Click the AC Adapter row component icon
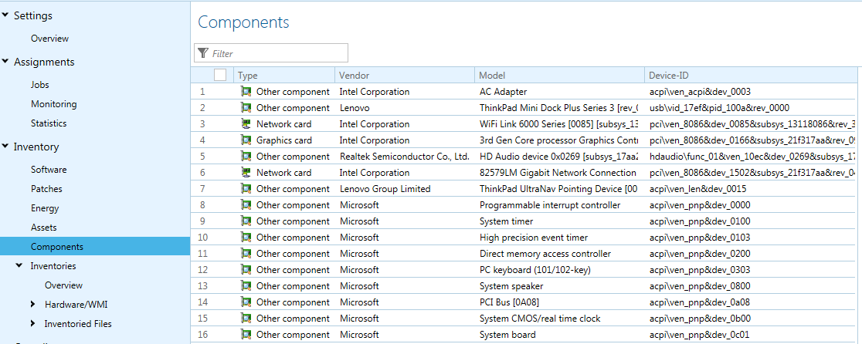The height and width of the screenshot is (344, 862). 246,92
